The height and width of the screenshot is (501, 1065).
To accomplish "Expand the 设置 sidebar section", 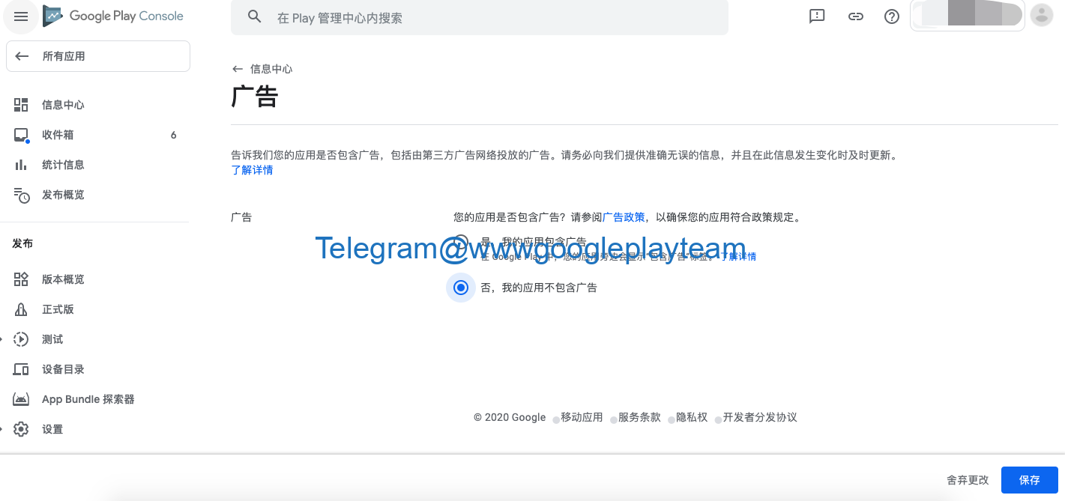I will pos(2,429).
